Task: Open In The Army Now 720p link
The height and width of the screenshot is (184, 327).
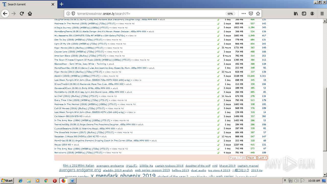Action: click(81, 149)
